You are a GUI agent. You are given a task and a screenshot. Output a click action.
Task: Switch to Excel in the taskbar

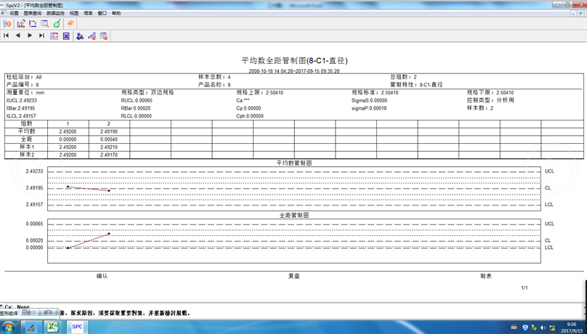[53, 327]
